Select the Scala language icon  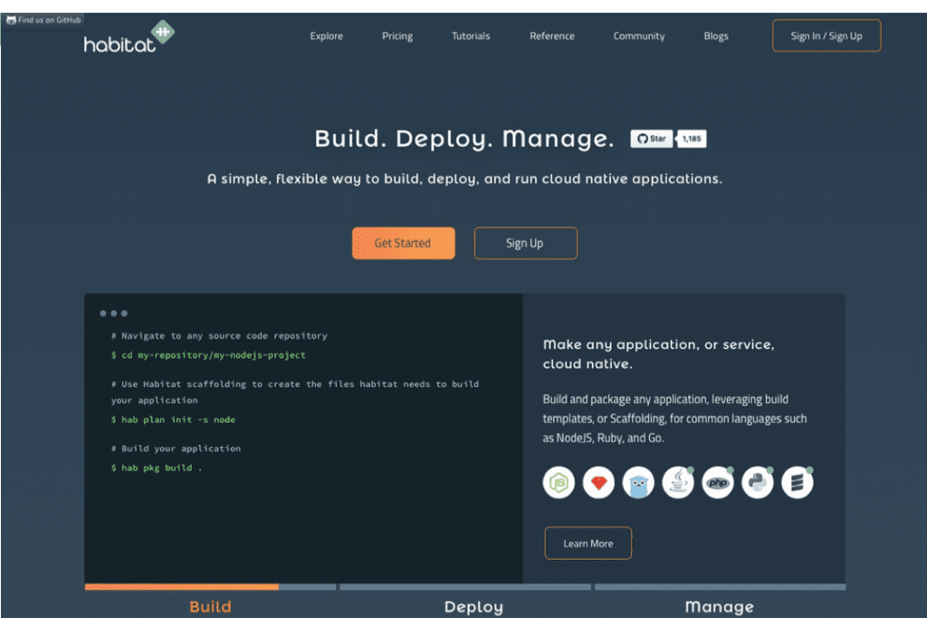[797, 482]
